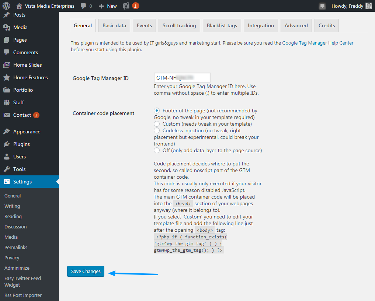Screen dimensions: 375x301
Task: Open Adminimize settings submenu item
Action: [17, 268]
